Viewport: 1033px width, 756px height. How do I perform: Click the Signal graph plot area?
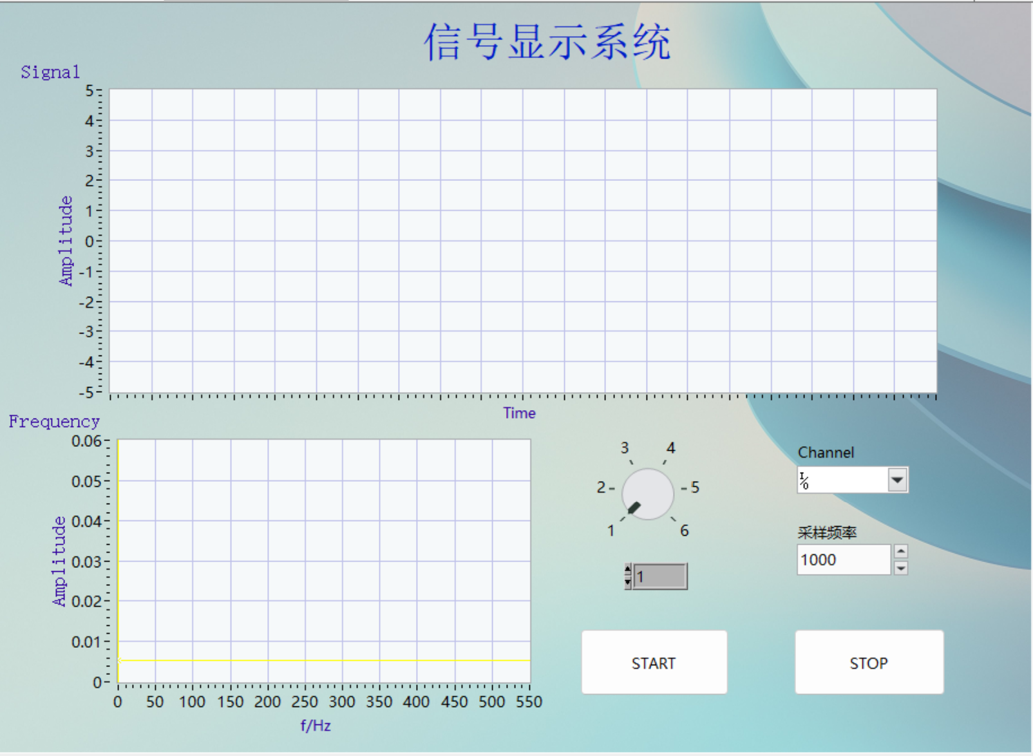(x=523, y=240)
